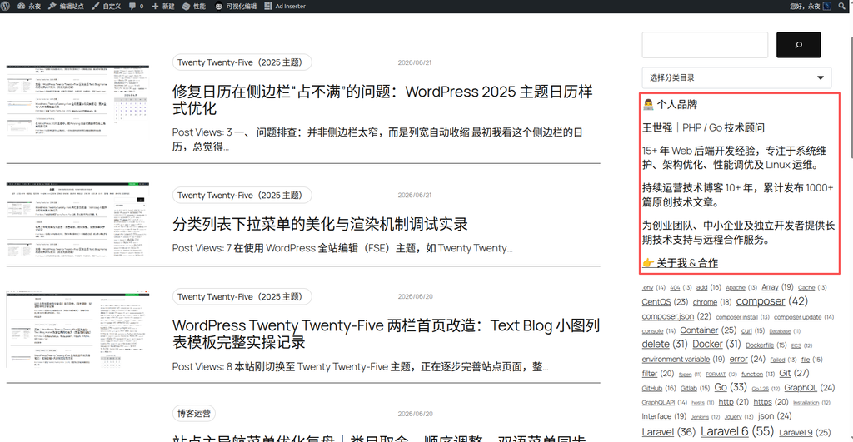
Task: Click category tag above 分类列表下拉菜单 post
Action: pos(242,195)
